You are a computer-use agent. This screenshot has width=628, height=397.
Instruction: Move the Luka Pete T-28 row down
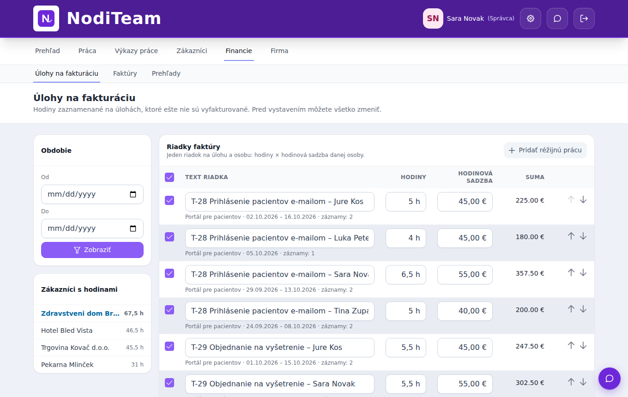pos(583,236)
